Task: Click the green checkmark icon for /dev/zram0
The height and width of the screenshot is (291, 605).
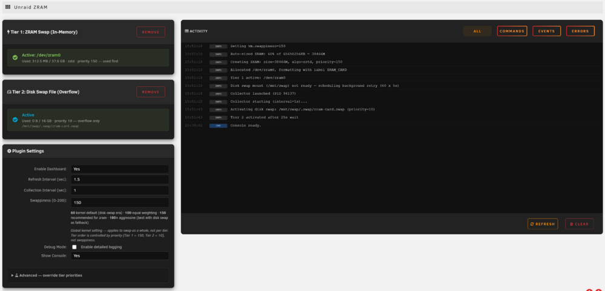Action: pyautogui.click(x=15, y=58)
